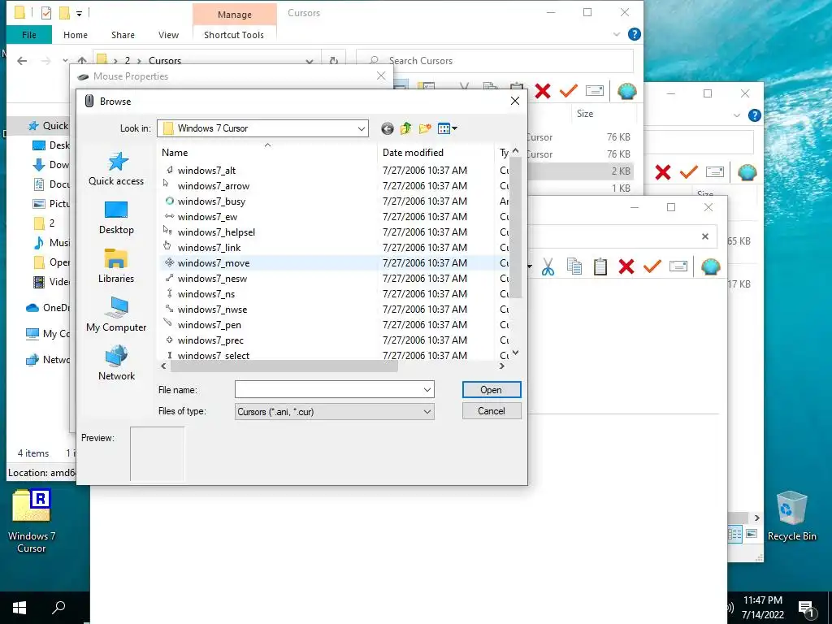Select the windows7_pen cursor file

click(209, 324)
